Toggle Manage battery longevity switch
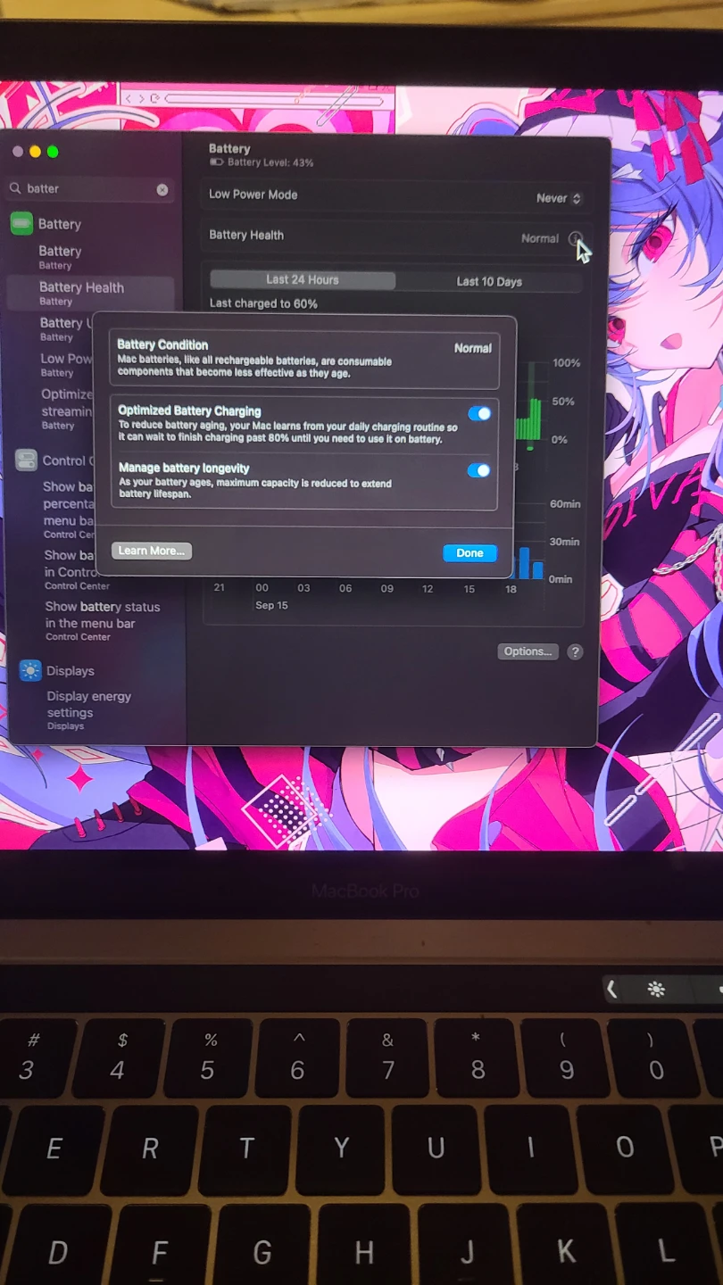 pos(479,470)
